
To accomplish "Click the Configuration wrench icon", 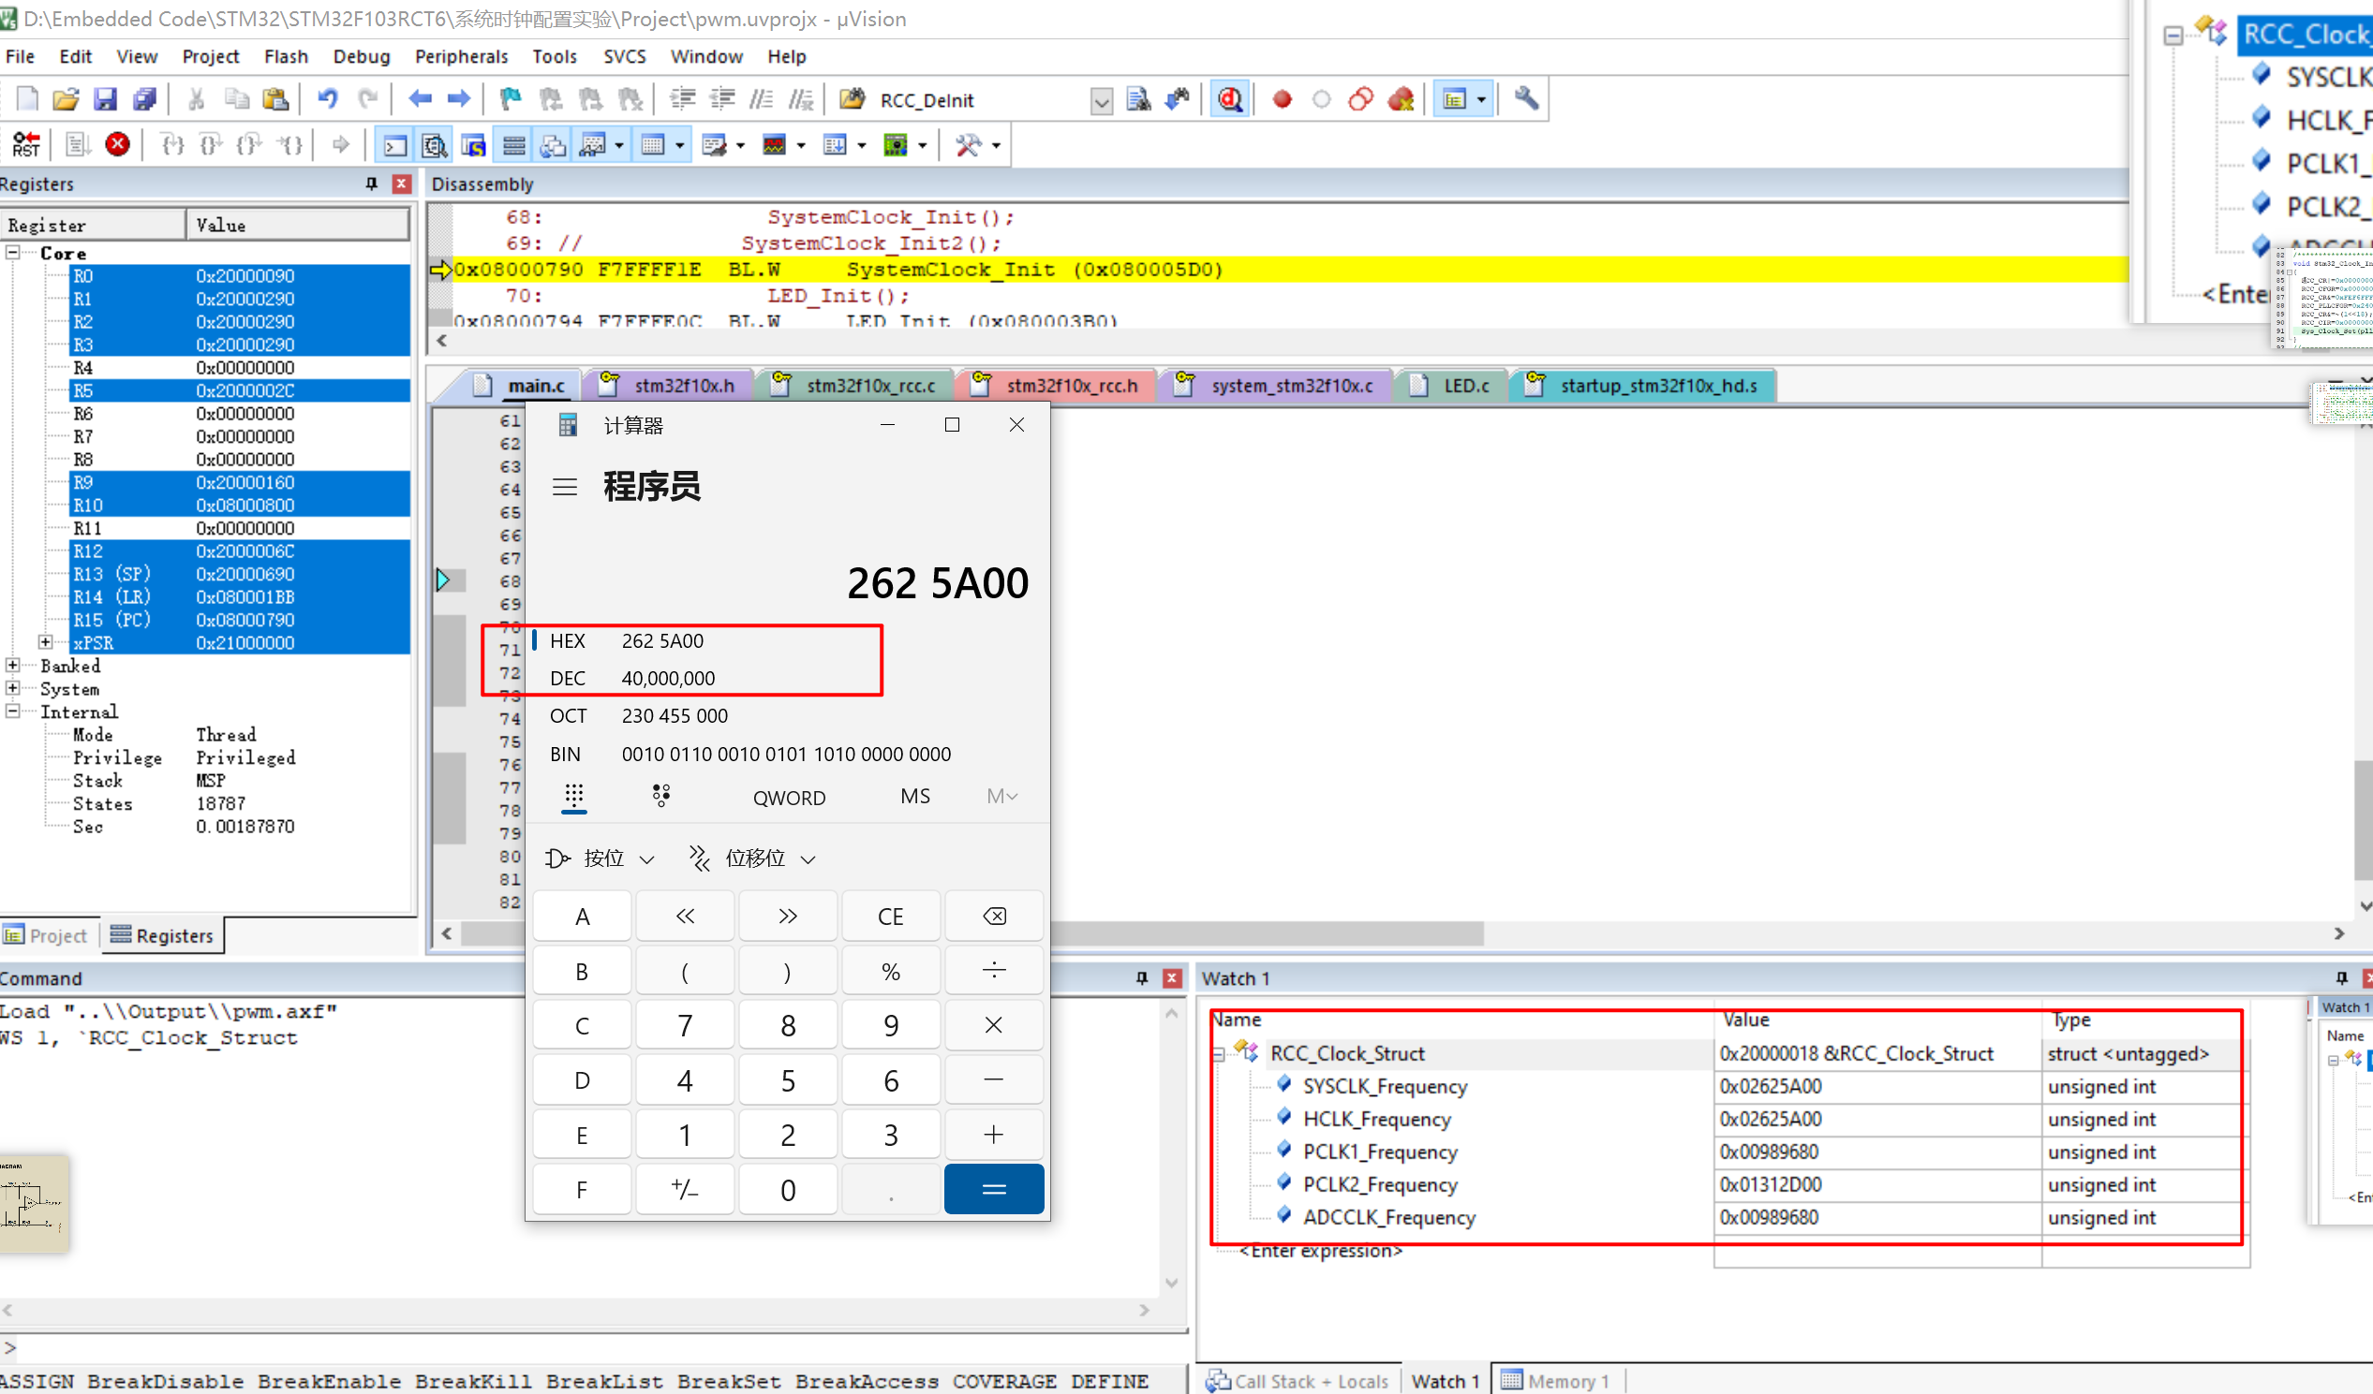I will tap(1525, 99).
